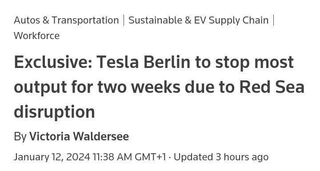Viewport: 320px width, 171px height.
Task: Click the "GMT+1" timezone label
Action: pyautogui.click(x=150, y=157)
